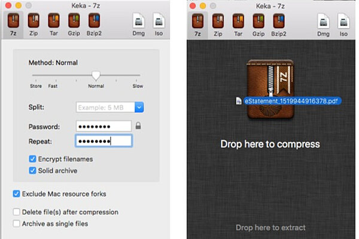Click the Split size input field
Screen dimensions: 359x239
click(x=105, y=107)
